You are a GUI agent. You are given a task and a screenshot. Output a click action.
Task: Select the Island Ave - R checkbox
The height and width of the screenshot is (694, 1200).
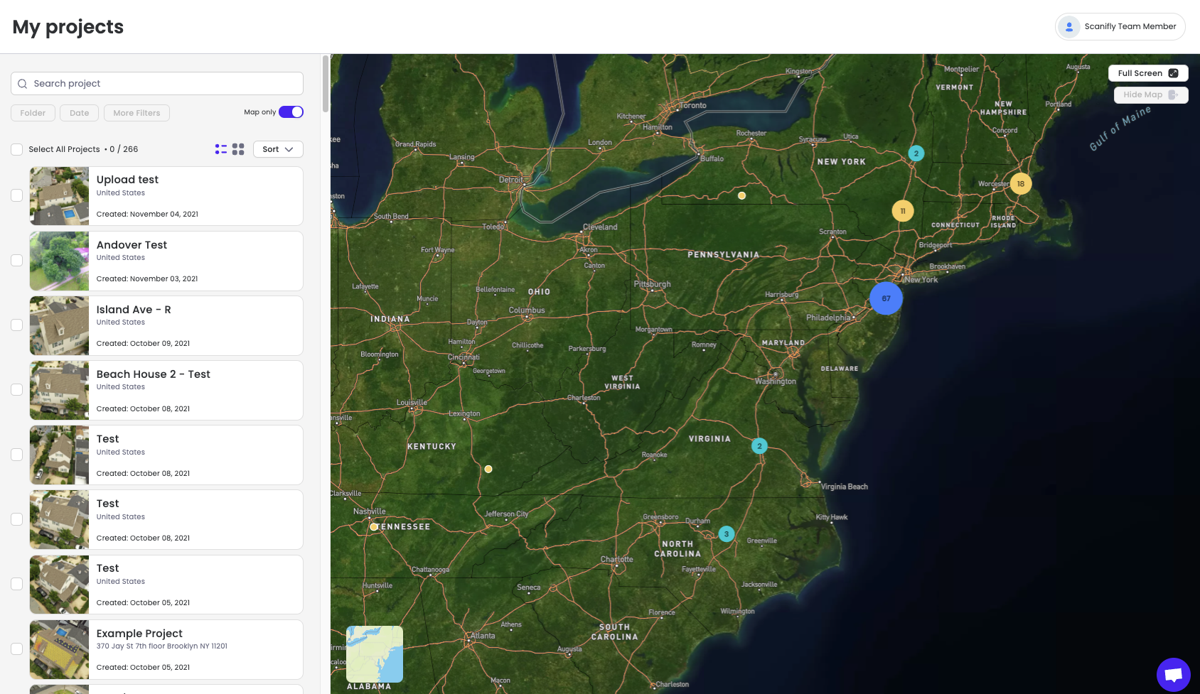[16, 325]
